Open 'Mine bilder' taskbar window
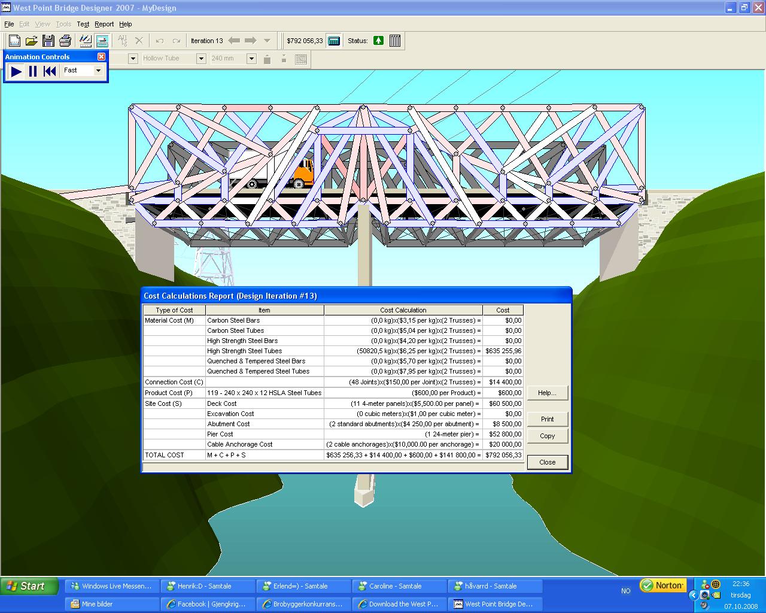 (112, 604)
